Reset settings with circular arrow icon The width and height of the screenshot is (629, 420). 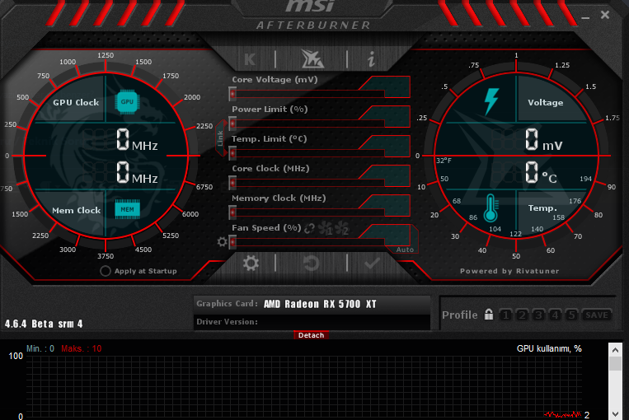(x=312, y=264)
